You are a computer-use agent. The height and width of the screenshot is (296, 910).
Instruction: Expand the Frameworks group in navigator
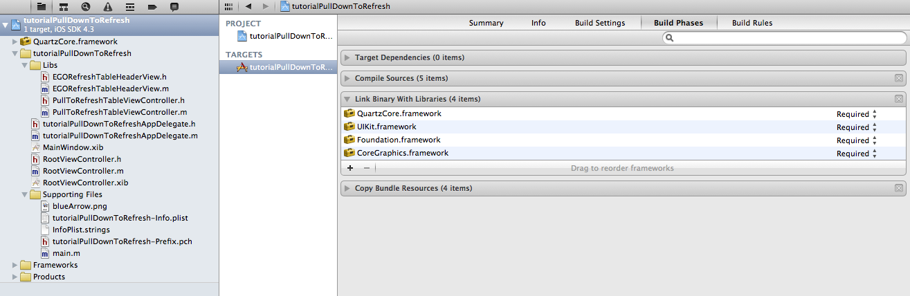tap(15, 265)
